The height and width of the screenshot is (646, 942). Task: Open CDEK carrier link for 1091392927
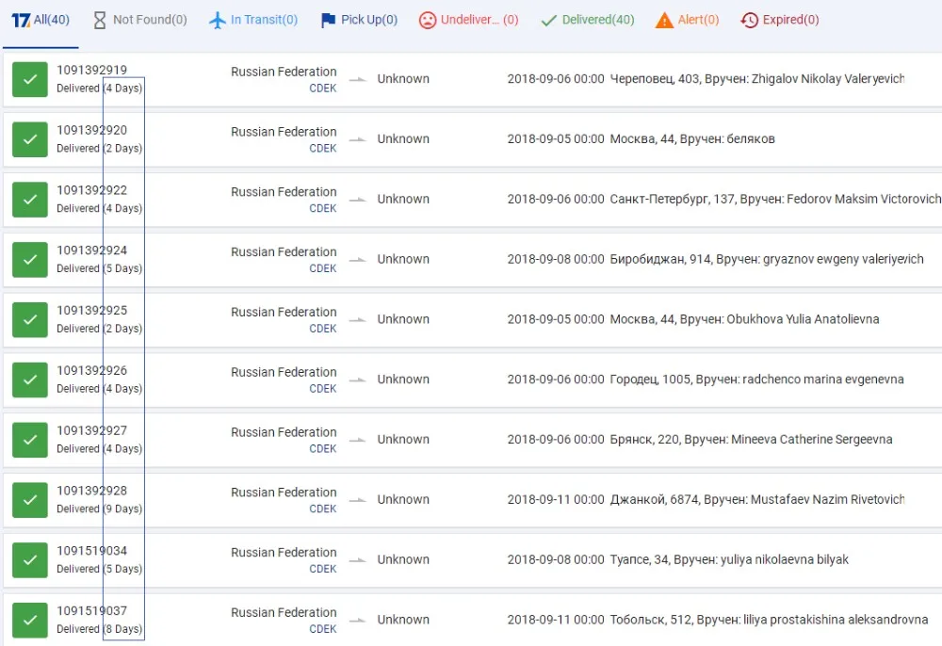tap(322, 448)
